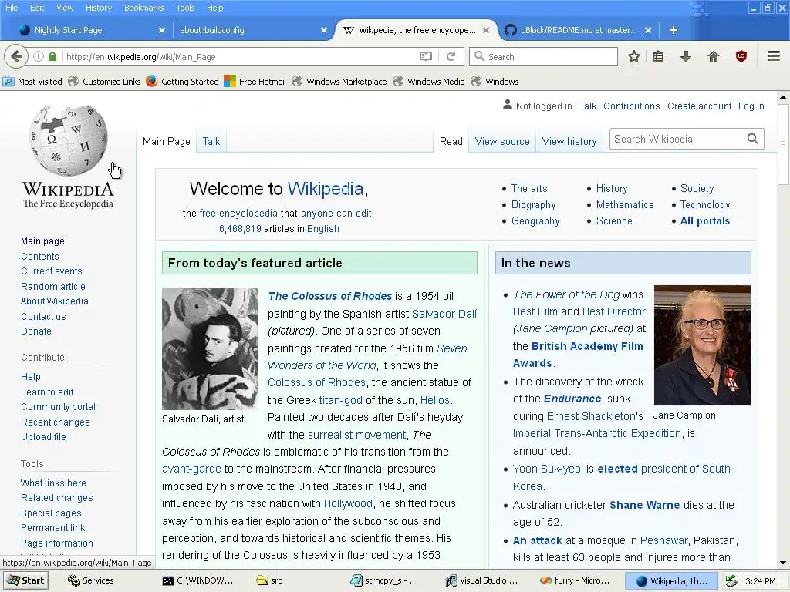Click the Salvador Dalí link in the article

[444, 314]
